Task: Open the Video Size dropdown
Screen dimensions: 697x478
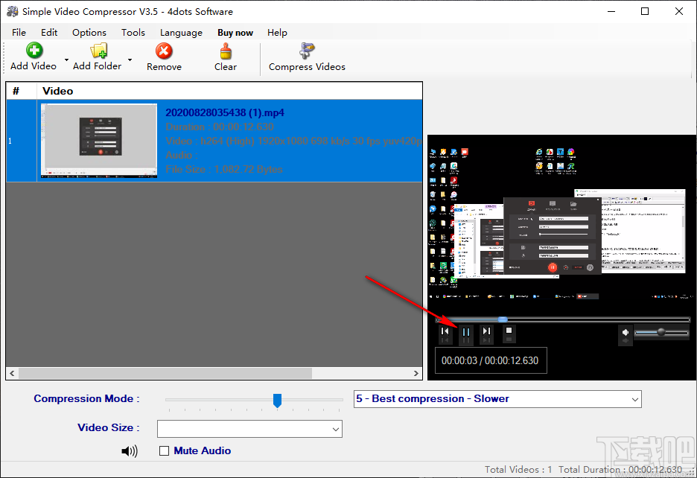Action: coord(336,428)
